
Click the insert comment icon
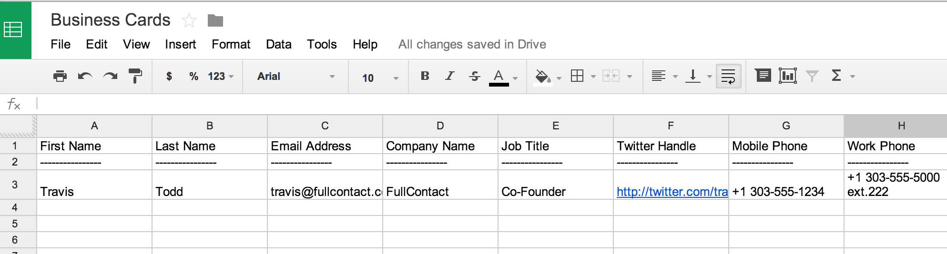point(763,76)
